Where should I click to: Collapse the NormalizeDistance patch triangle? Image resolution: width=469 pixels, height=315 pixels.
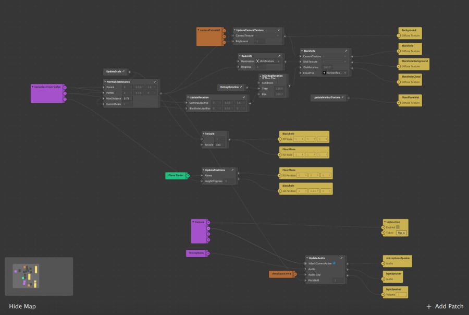pyautogui.click(x=105, y=82)
